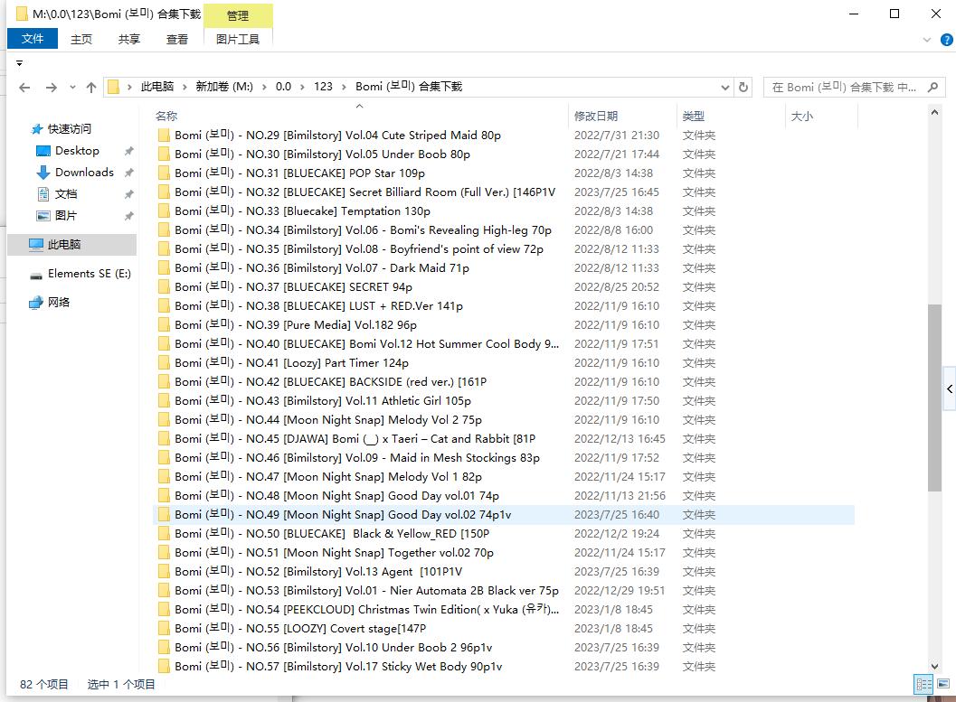
Task: Open the 文件 menu
Action: coord(33,38)
